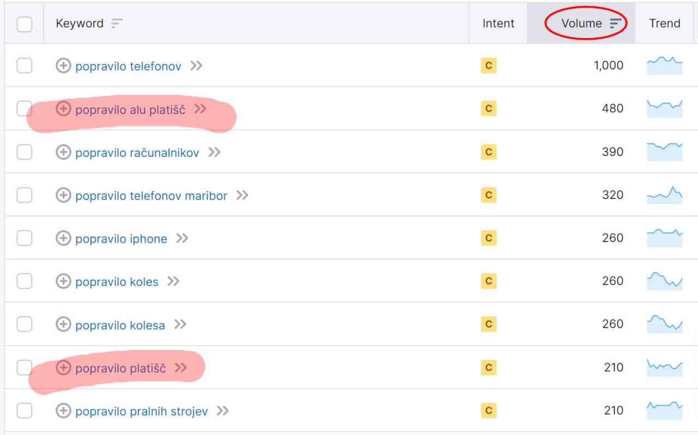Click the Trend column header
Image resolution: width=698 pixels, height=435 pixels.
[x=664, y=23]
